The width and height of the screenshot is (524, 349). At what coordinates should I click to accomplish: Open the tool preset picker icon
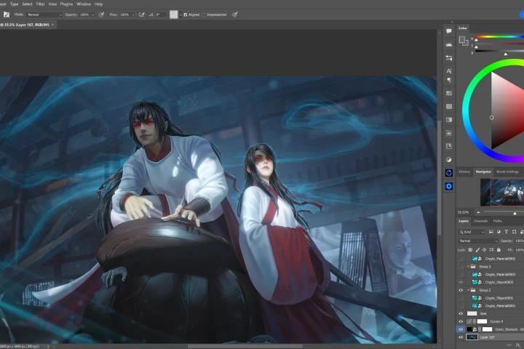coord(7,15)
